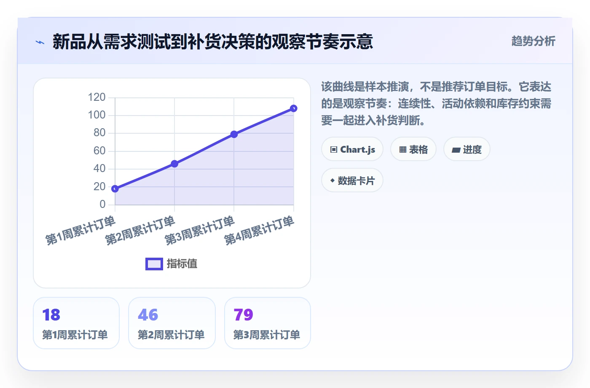Click the title 新品从需求测试到补货决策的观察节奏示意

tap(213, 42)
